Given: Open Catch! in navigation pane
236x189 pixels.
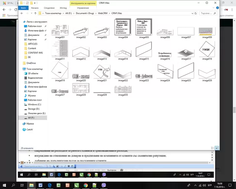Looking at the screenshot, I should [x=30, y=129].
